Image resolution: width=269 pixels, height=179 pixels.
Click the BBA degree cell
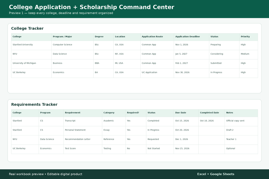point(104,64)
